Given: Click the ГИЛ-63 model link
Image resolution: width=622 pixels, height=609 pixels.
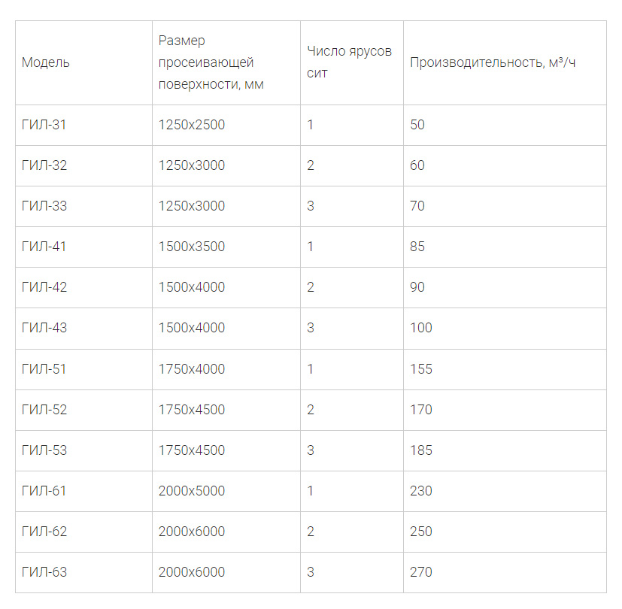Looking at the screenshot, I should point(44,572).
